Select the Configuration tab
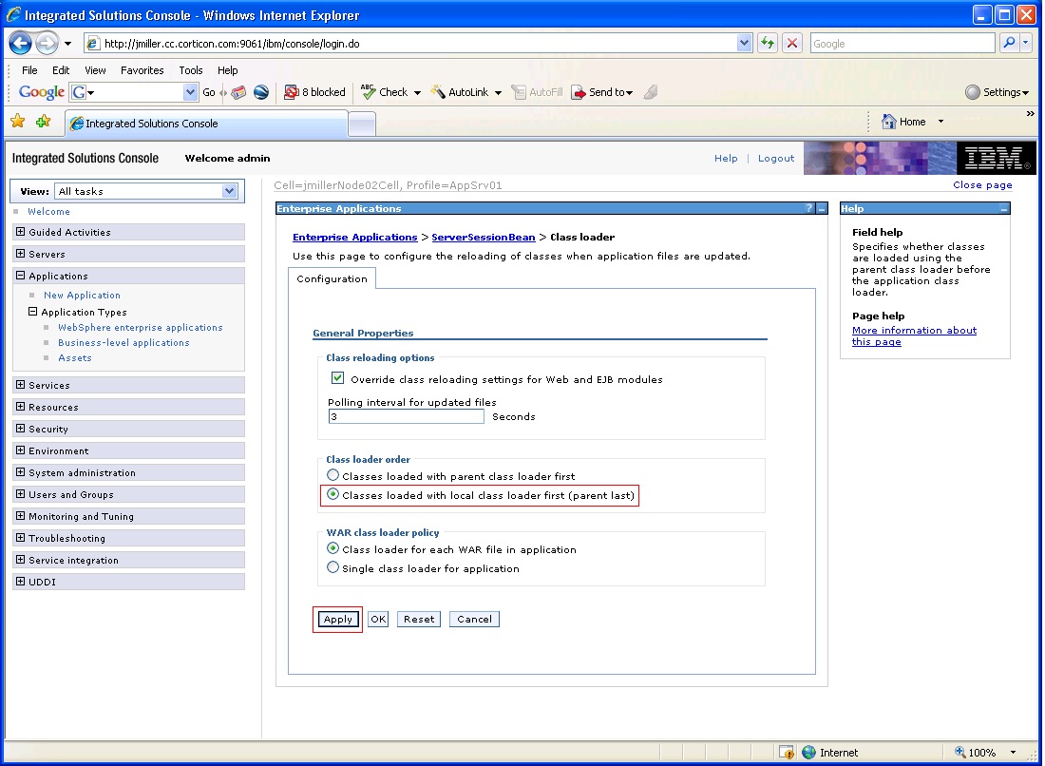 [x=332, y=278]
